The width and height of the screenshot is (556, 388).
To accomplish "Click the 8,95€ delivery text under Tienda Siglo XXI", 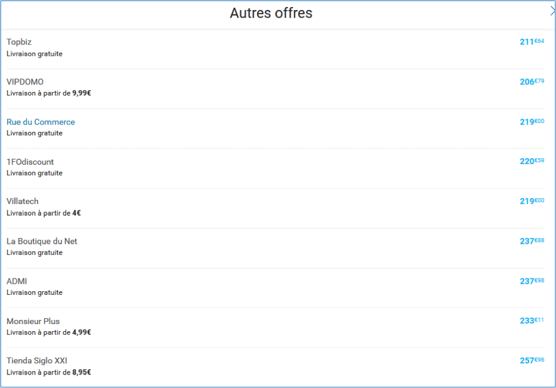I will point(81,372).
